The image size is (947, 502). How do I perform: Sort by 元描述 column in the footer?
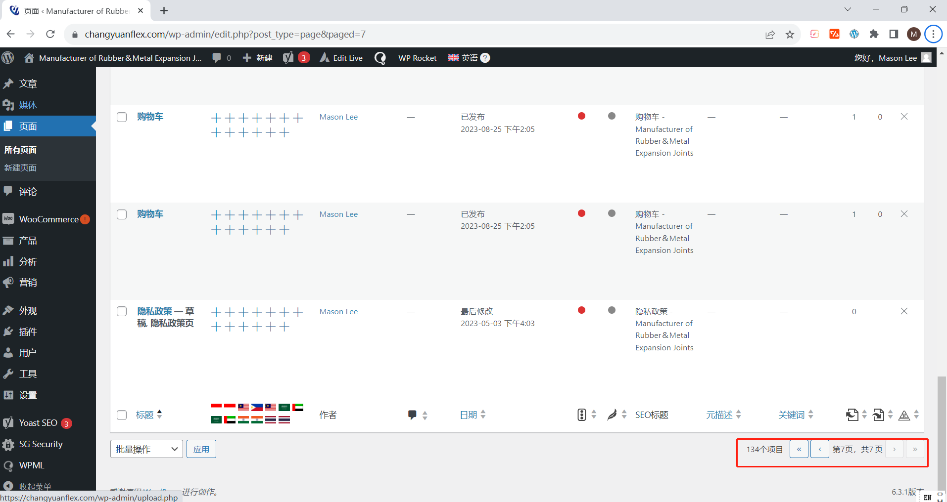point(723,415)
